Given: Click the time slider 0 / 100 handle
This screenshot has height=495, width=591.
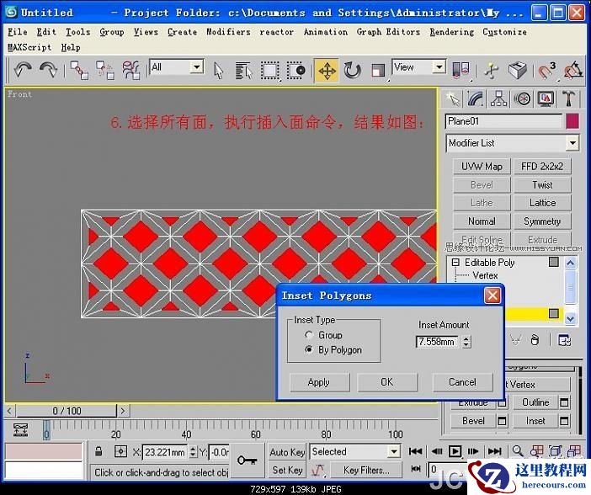Looking at the screenshot, I should click(67, 411).
